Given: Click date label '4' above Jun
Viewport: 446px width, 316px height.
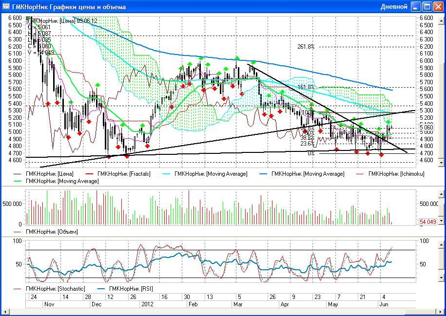Looking at the screenshot, I should [384, 297].
